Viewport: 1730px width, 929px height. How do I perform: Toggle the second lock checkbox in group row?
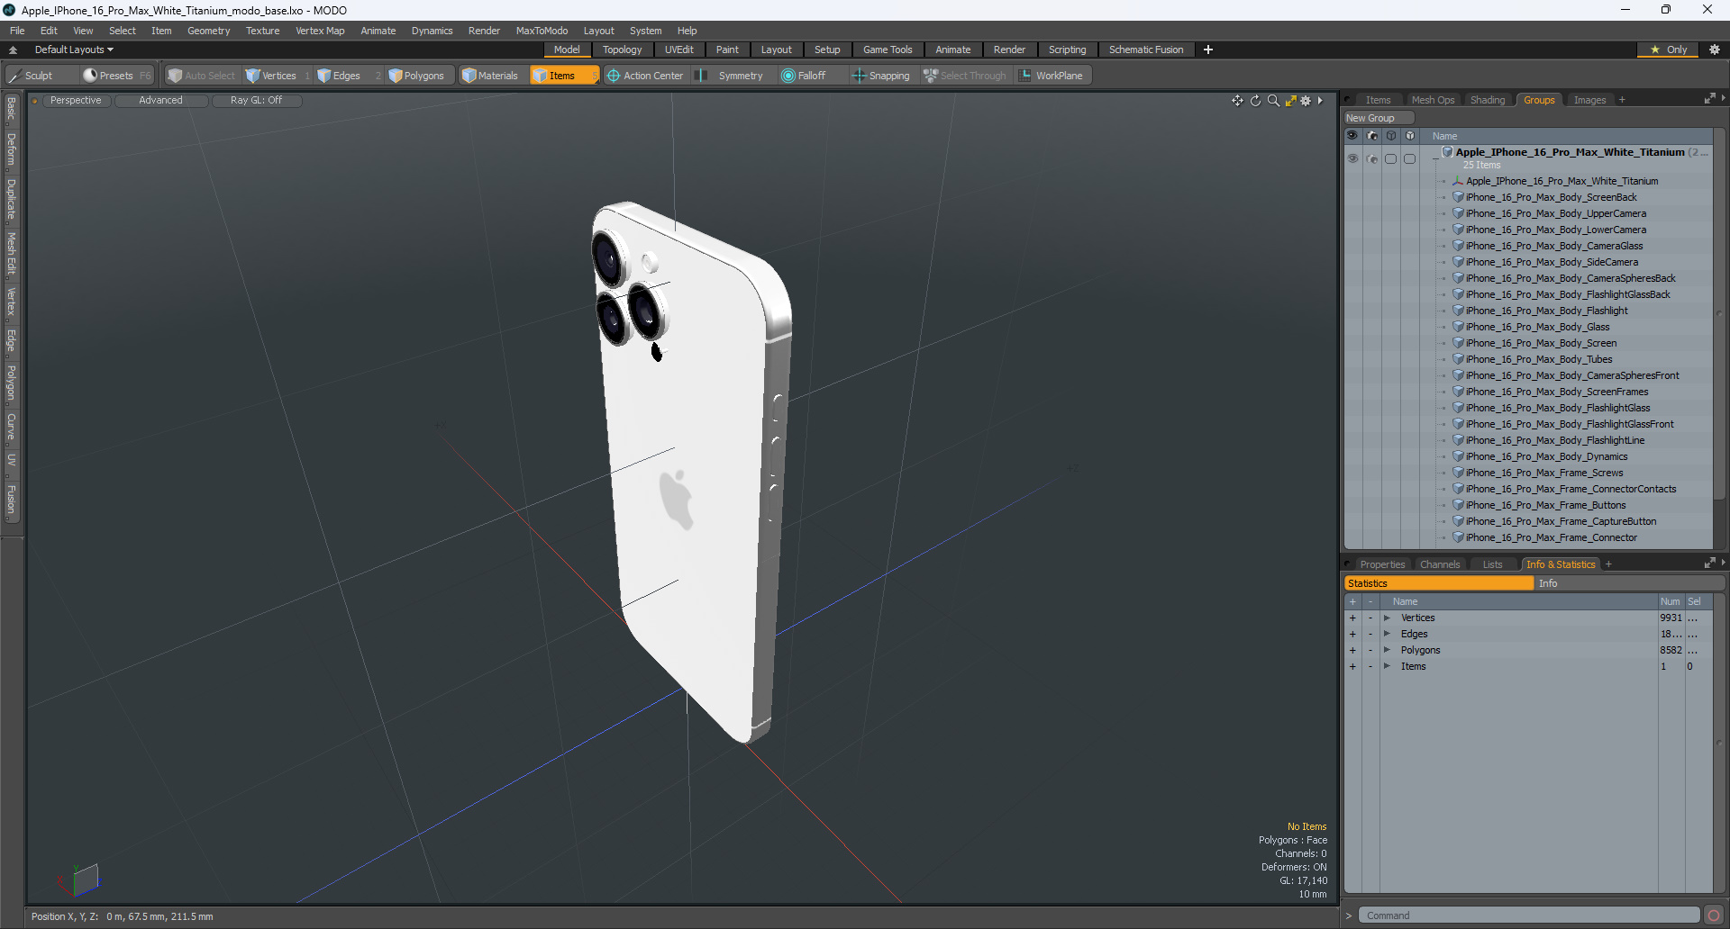pyautogui.click(x=1410, y=158)
